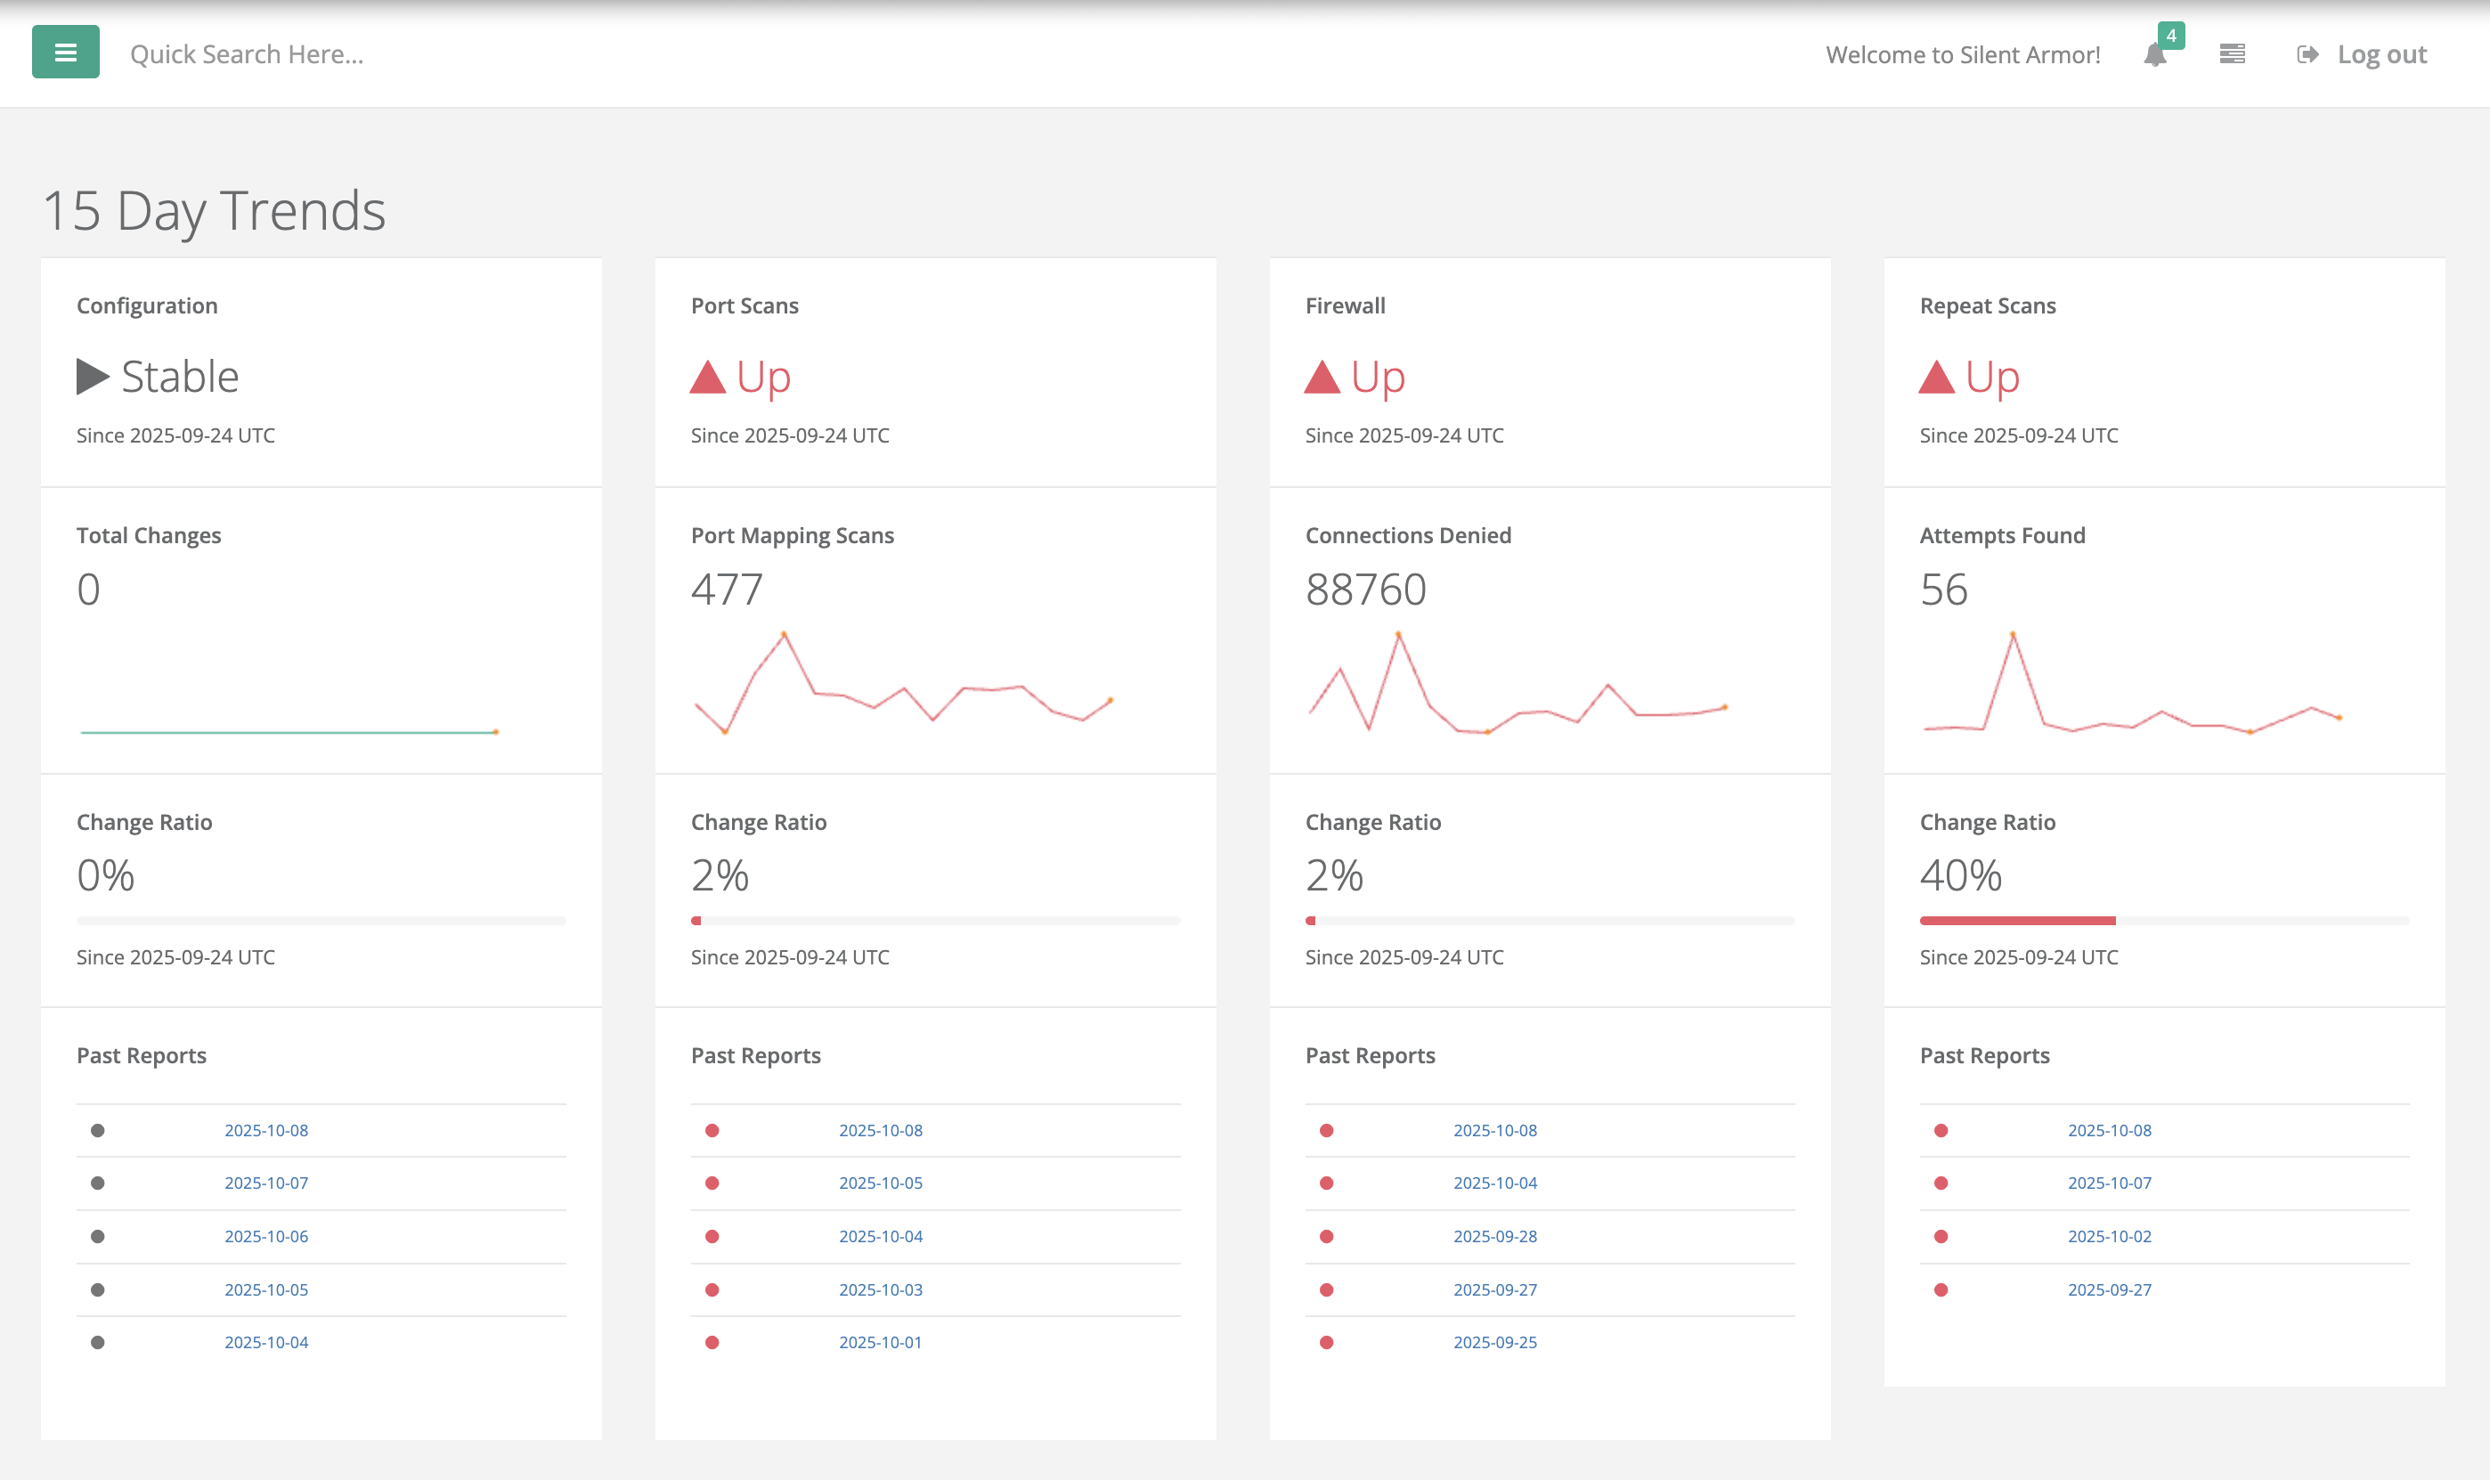Image resolution: width=2490 pixels, height=1480 pixels.
Task: Open Port Scans report dated 2025-10-05
Action: pos(881,1183)
